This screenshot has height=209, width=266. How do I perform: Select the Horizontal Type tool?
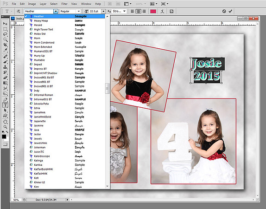5,105
